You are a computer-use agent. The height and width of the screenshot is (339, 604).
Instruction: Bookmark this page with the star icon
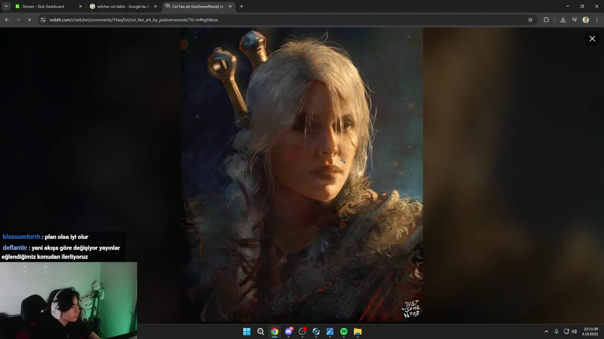pyautogui.click(x=530, y=20)
